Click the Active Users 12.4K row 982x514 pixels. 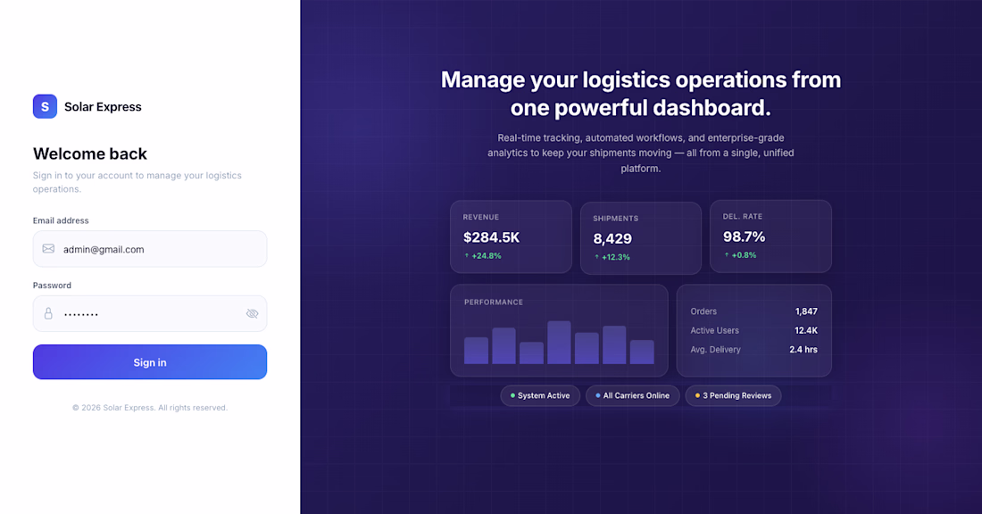pos(754,330)
